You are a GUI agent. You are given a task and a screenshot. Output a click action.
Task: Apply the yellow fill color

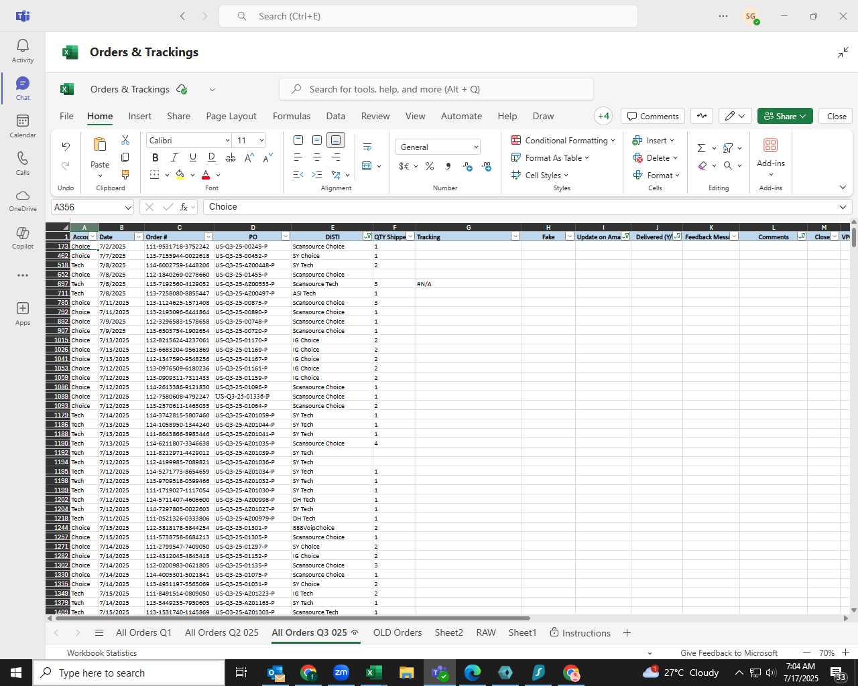point(180,175)
